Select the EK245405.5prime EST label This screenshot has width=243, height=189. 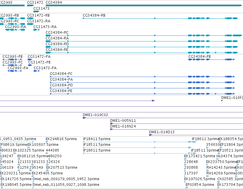47,174
